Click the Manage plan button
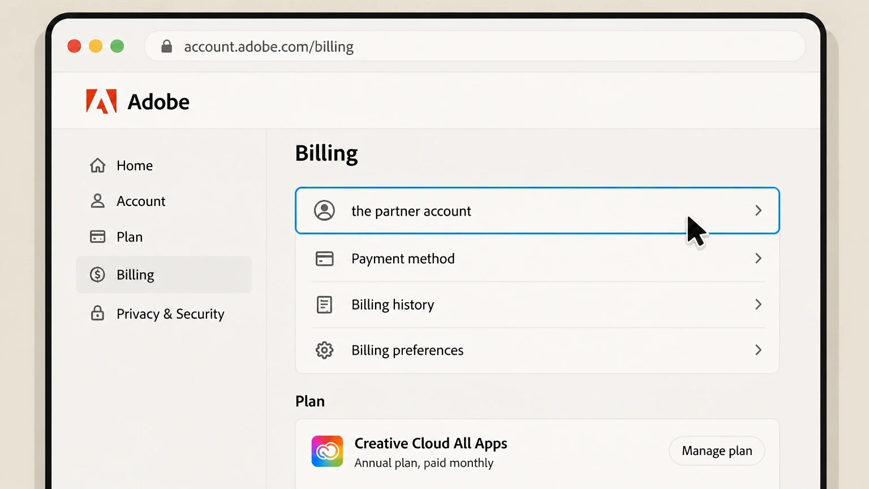 717,451
